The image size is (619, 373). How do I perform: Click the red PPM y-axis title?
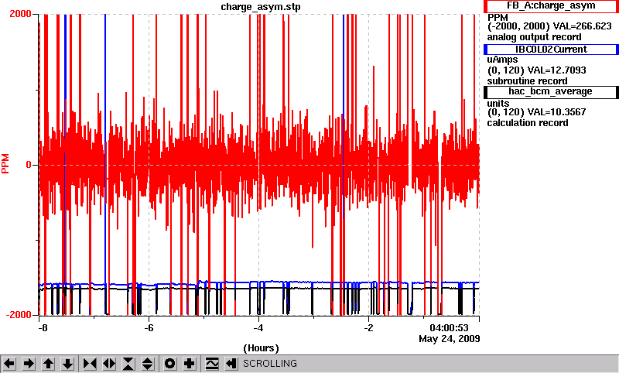pos(5,164)
